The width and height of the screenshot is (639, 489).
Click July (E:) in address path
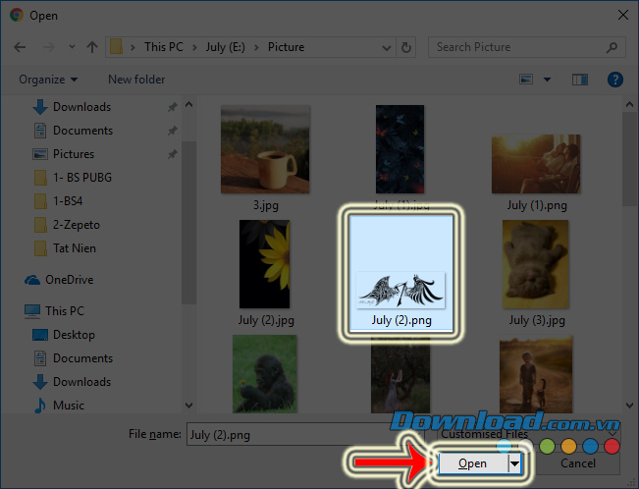[x=225, y=47]
